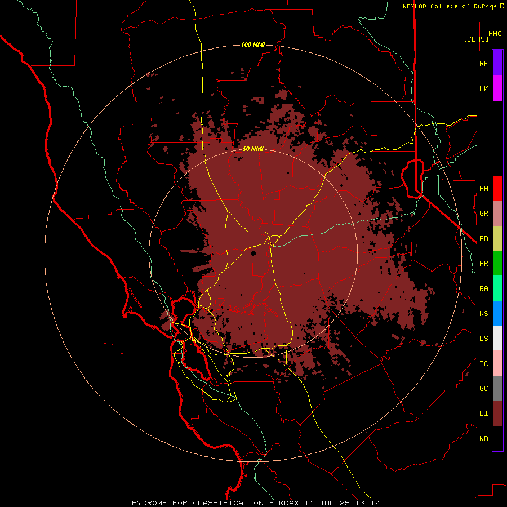
Task: Click the RF legend label
Action: pyautogui.click(x=483, y=63)
